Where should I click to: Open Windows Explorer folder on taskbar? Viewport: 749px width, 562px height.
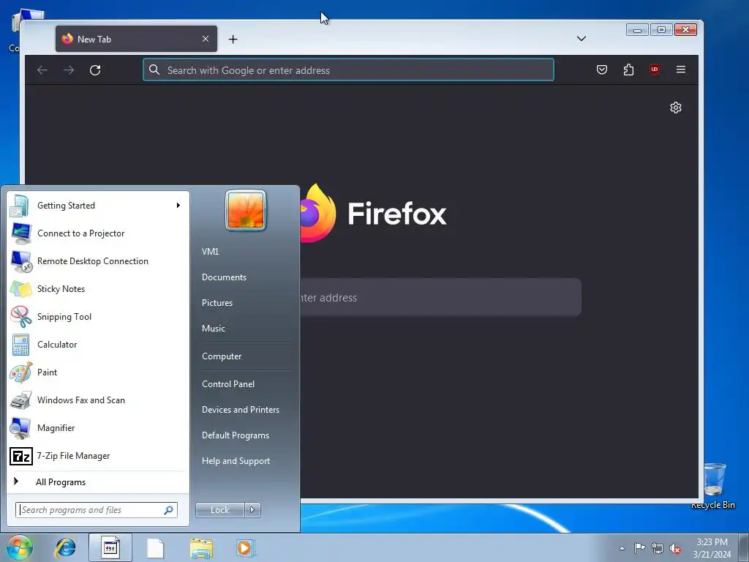(201, 548)
